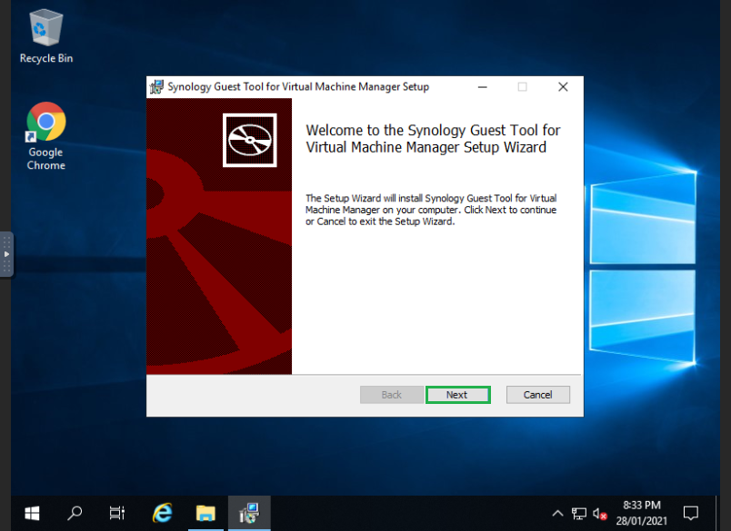
Task: Launch Internet Explorer from the taskbar
Action: click(x=163, y=513)
